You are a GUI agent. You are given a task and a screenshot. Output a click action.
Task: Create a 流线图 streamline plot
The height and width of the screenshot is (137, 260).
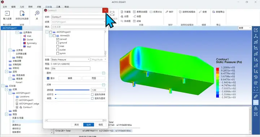[126, 21]
